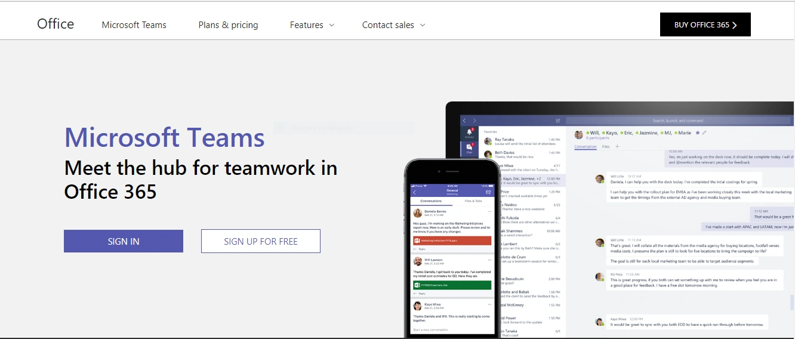Click the group chat avatar in header

(578, 134)
